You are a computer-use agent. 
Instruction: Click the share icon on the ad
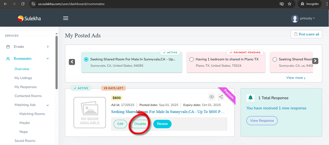coord(221,97)
